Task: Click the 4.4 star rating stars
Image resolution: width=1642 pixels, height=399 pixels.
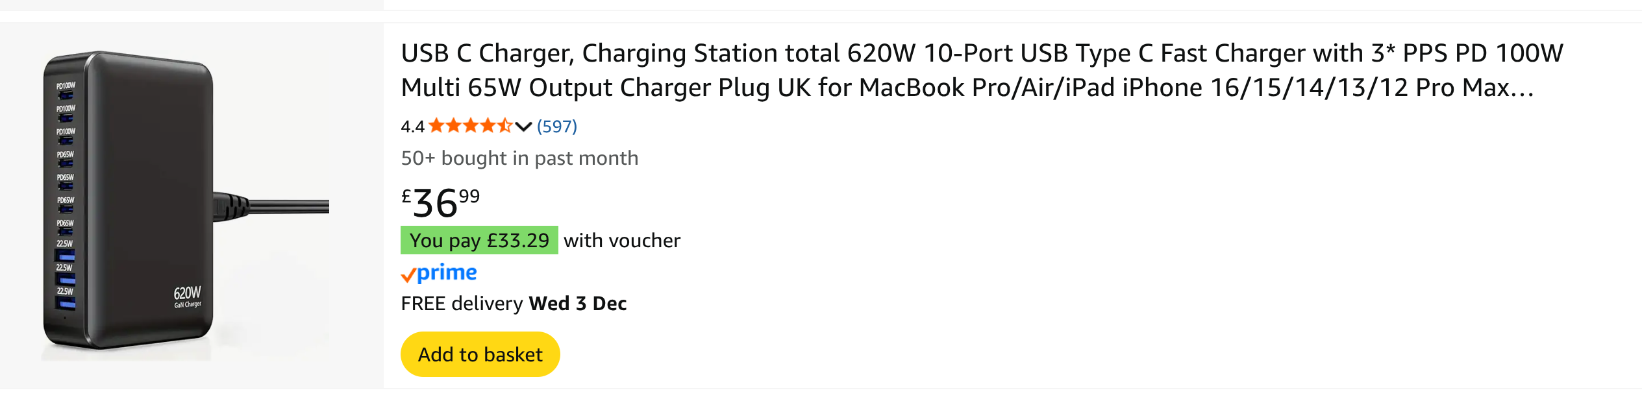Action: click(469, 126)
